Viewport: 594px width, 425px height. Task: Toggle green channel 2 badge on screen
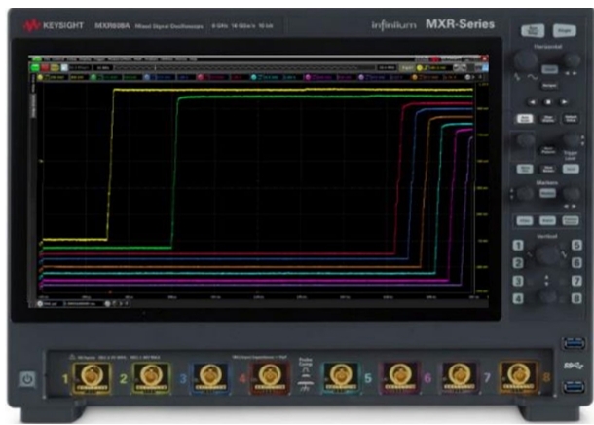(93, 77)
